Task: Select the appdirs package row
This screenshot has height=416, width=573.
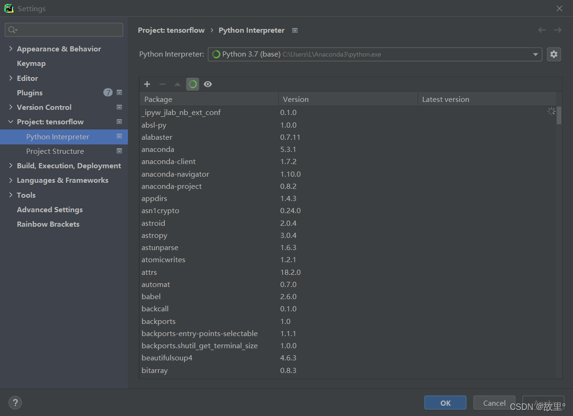Action: pos(348,199)
